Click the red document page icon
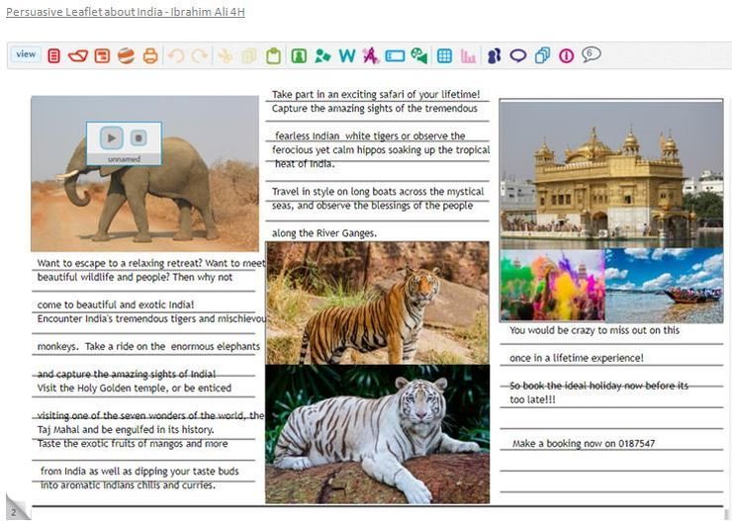The height and width of the screenshot is (521, 732). 53,56
